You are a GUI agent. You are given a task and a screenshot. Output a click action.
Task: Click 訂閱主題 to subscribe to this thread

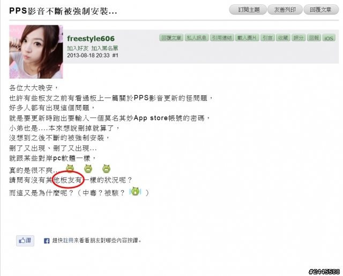[248, 10]
